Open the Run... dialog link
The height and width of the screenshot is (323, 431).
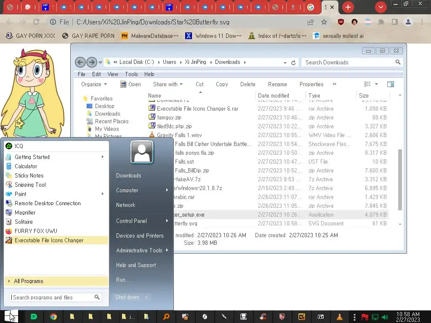122,280
